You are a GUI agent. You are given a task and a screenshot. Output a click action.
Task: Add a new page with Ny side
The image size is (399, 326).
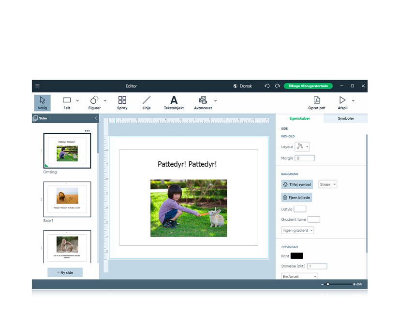coord(65,272)
